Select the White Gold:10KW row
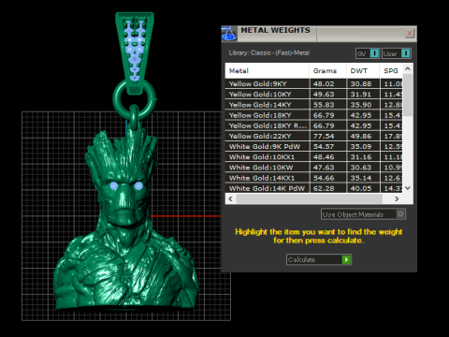449x337 pixels. (314, 168)
